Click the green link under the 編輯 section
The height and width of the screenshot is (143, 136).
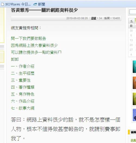pos(133,140)
